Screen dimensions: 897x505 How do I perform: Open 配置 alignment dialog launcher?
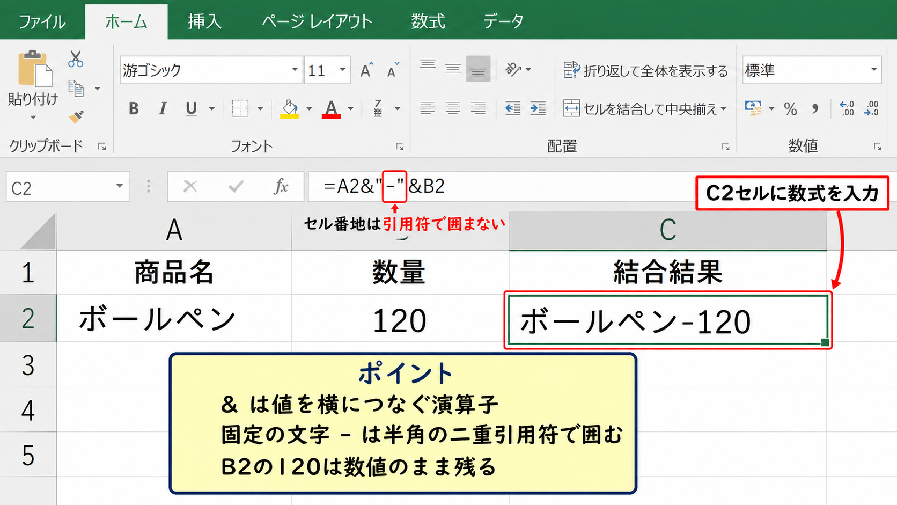[725, 147]
